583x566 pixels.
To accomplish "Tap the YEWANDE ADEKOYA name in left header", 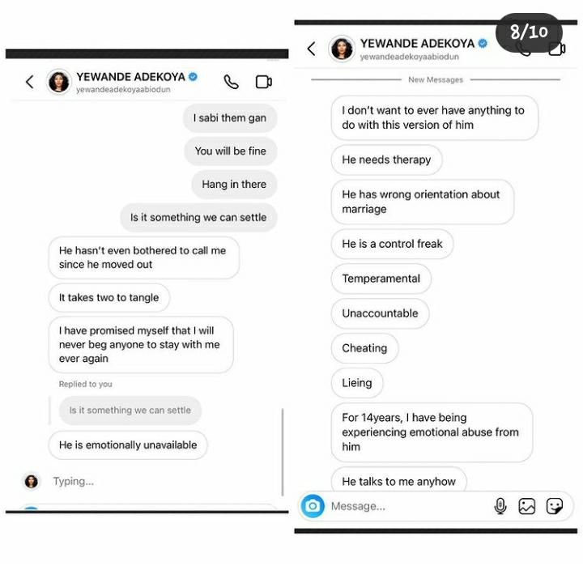I will [x=131, y=77].
